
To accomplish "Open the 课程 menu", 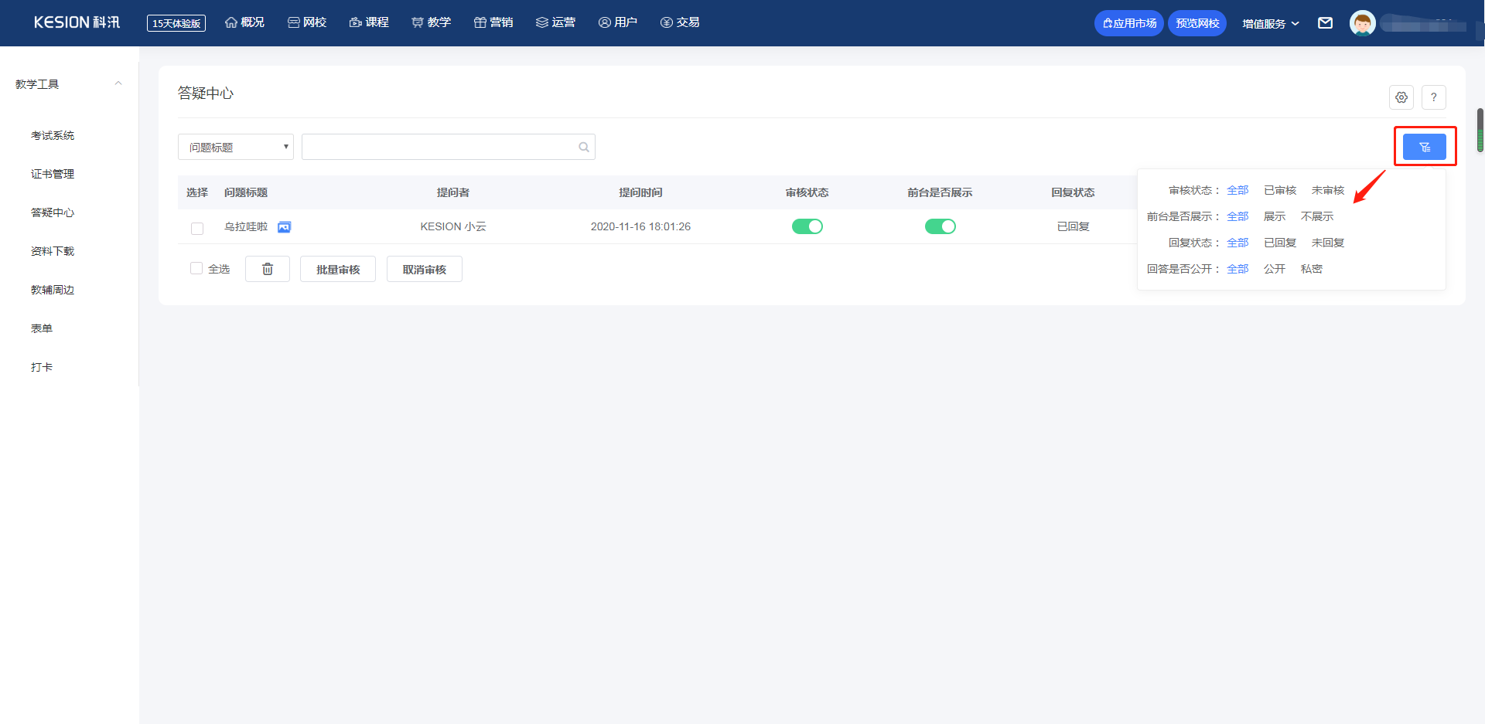I will point(369,22).
